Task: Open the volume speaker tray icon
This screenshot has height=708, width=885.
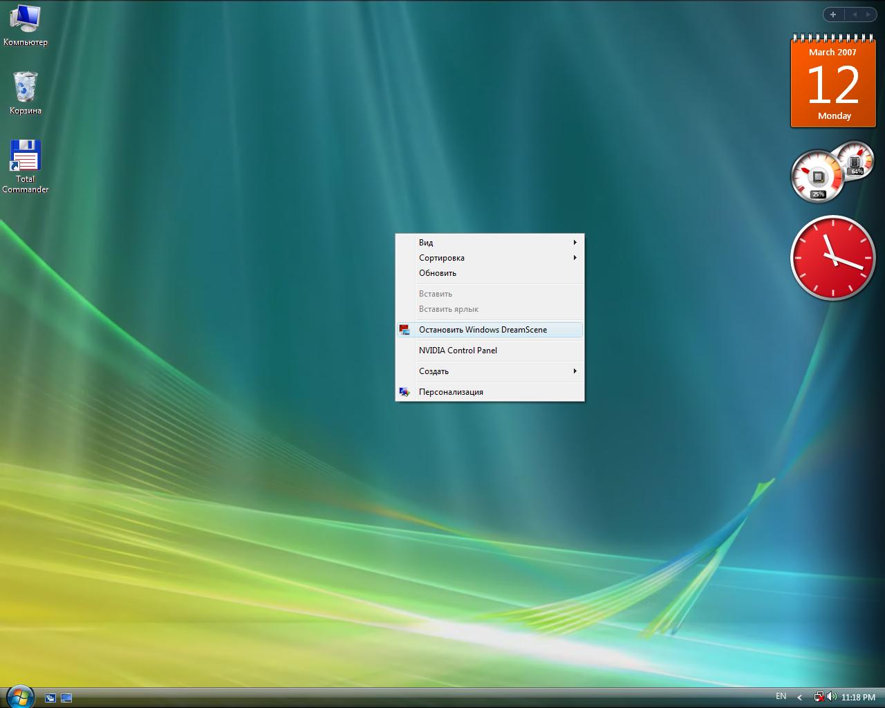Action: pyautogui.click(x=830, y=697)
